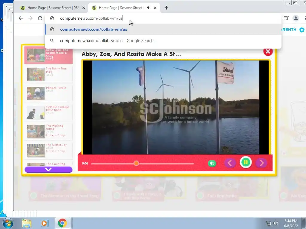Open the Windows Start menu orb
This screenshot has height=229, width=306.
[x=8, y=223]
